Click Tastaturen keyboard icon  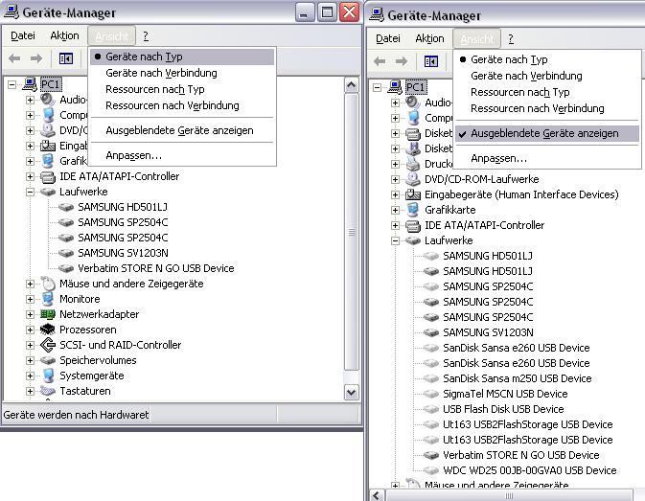[x=48, y=391]
